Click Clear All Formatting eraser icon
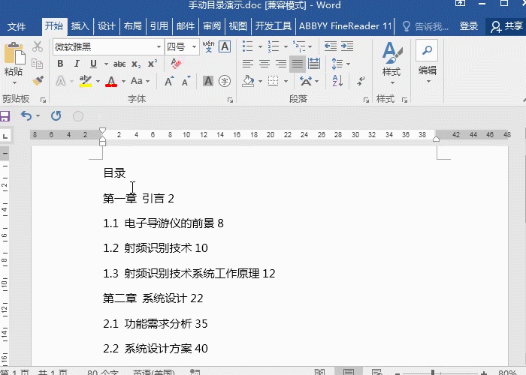This screenshot has width=526, height=375. pyautogui.click(x=176, y=64)
